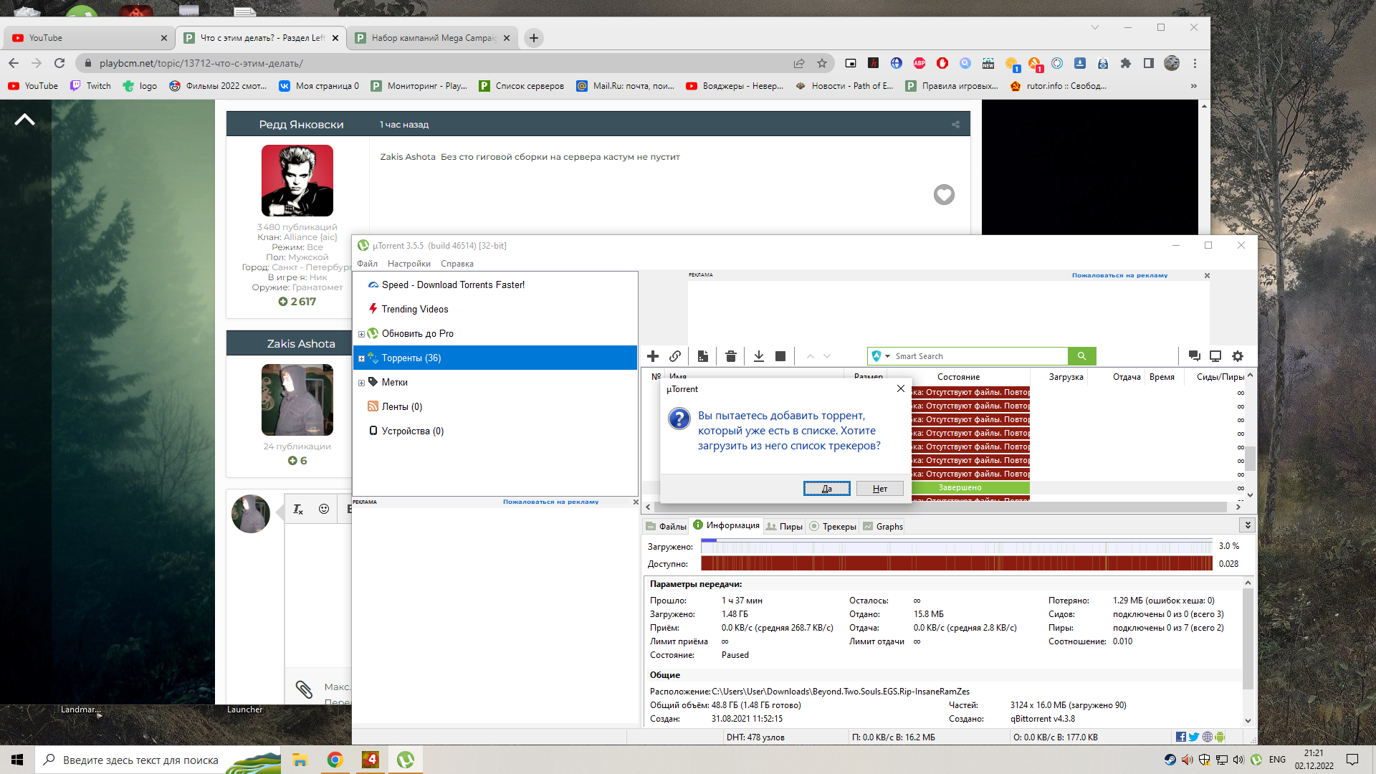Switch to the Файлы tab
The height and width of the screenshot is (774, 1376).
[666, 526]
